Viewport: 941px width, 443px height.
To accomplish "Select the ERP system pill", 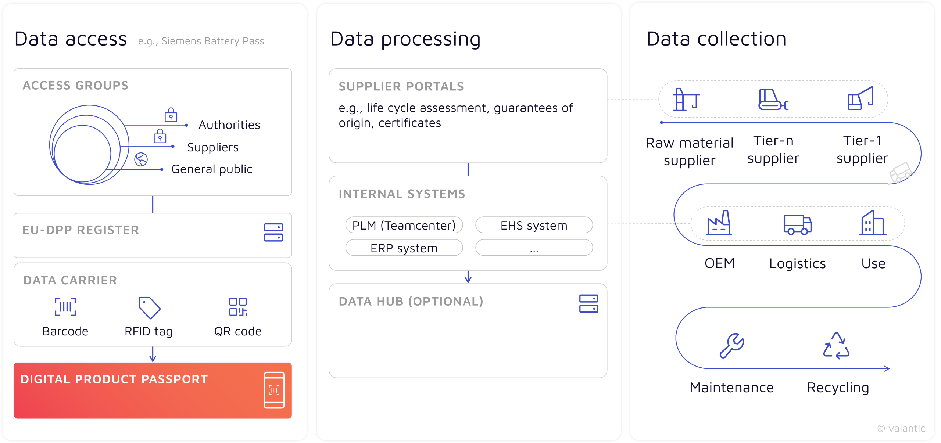I will coord(404,248).
